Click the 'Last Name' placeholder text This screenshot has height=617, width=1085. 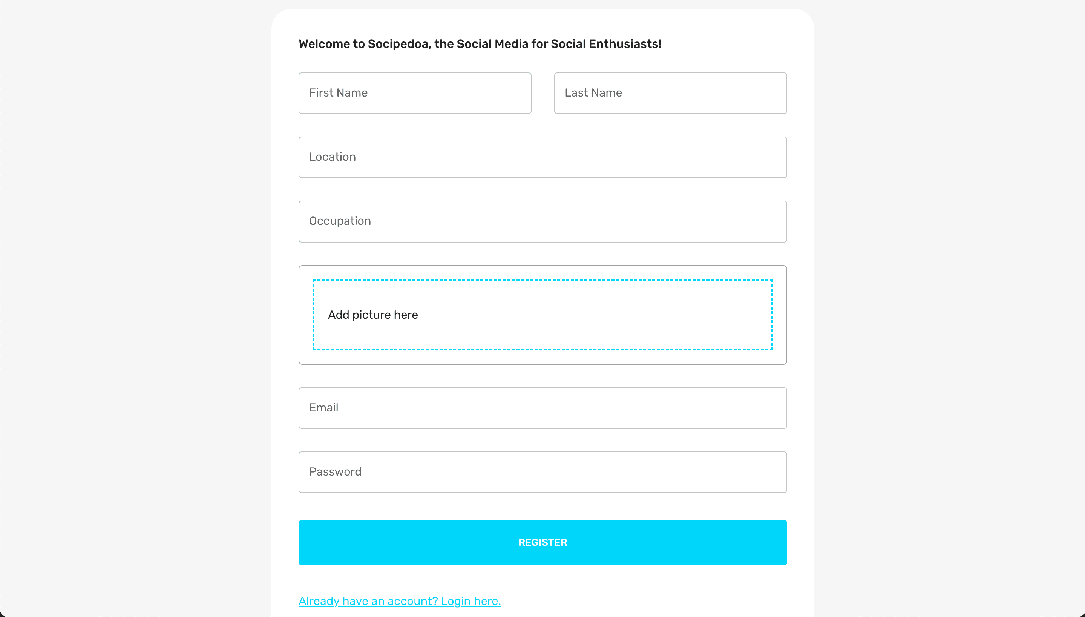coord(593,93)
